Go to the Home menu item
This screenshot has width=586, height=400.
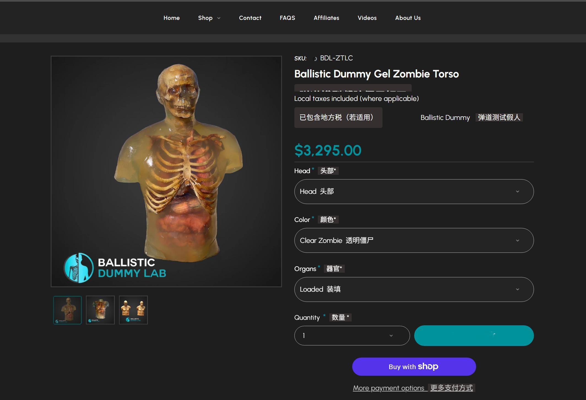(x=172, y=18)
